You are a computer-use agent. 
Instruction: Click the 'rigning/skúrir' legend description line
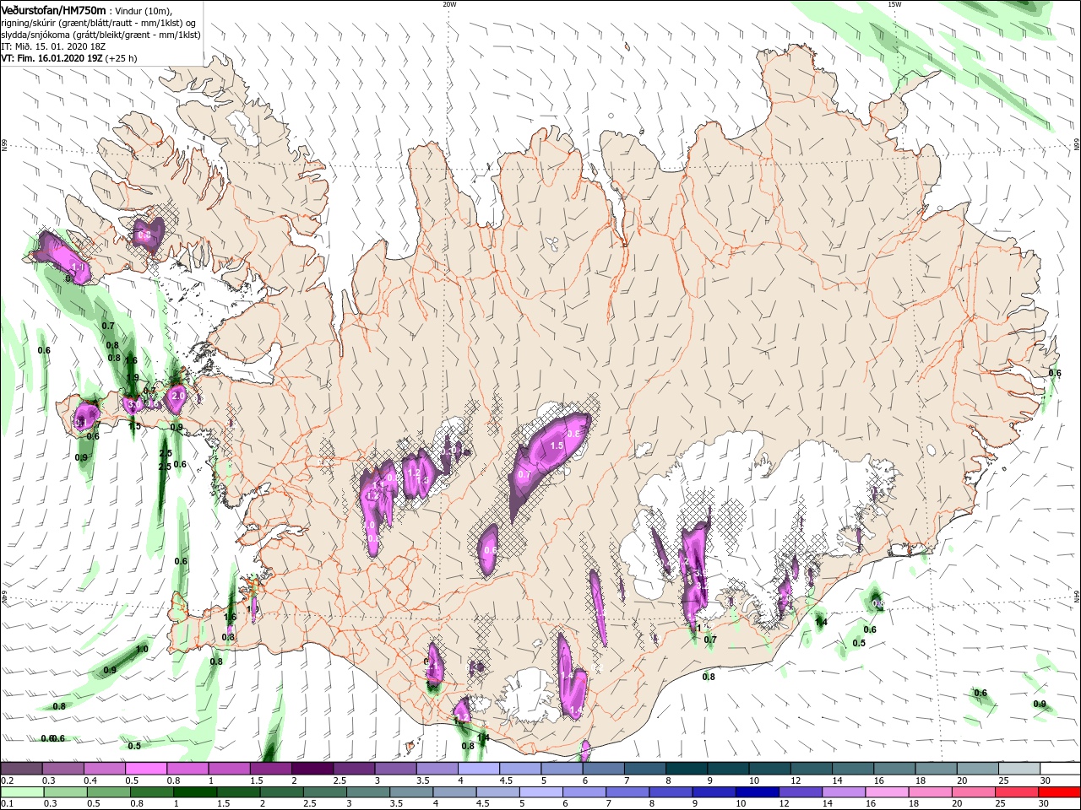[98, 23]
